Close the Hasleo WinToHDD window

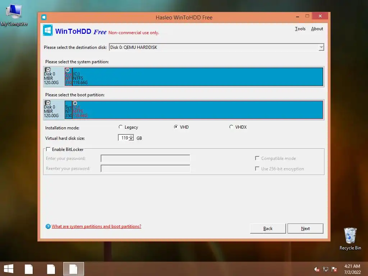[x=320, y=16]
